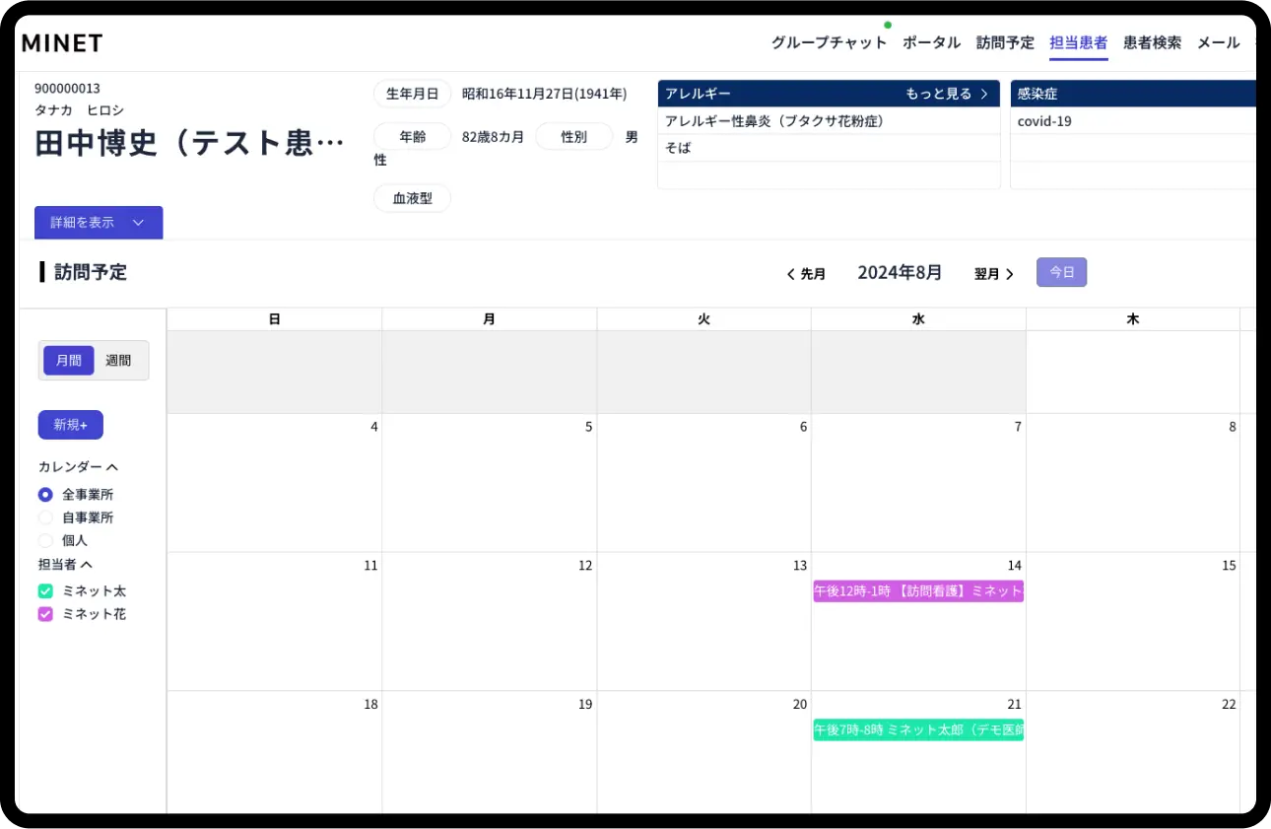Image resolution: width=1271 pixels, height=829 pixels.
Task: Select calendar day 22
Action: (1133, 754)
